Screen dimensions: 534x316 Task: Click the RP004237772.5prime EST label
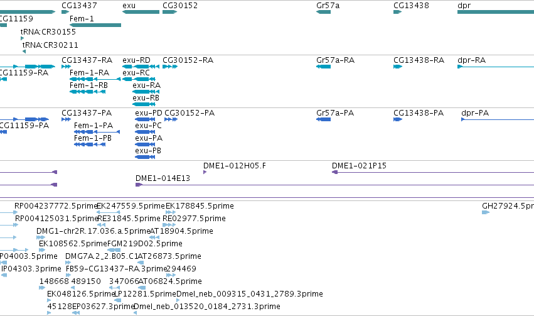tap(56, 206)
